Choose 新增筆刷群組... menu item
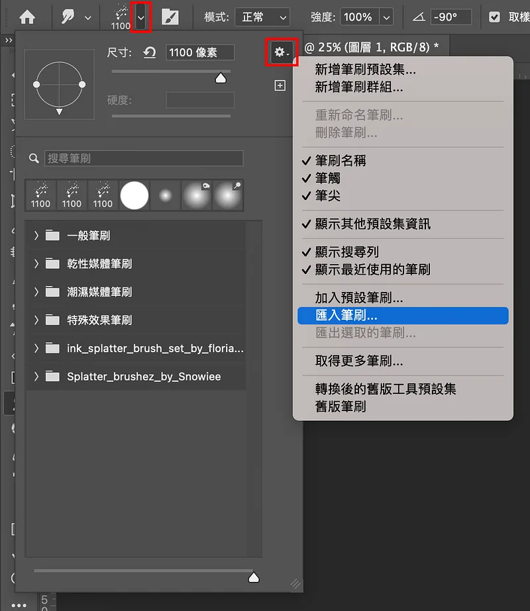This screenshot has width=530, height=611. (x=403, y=87)
